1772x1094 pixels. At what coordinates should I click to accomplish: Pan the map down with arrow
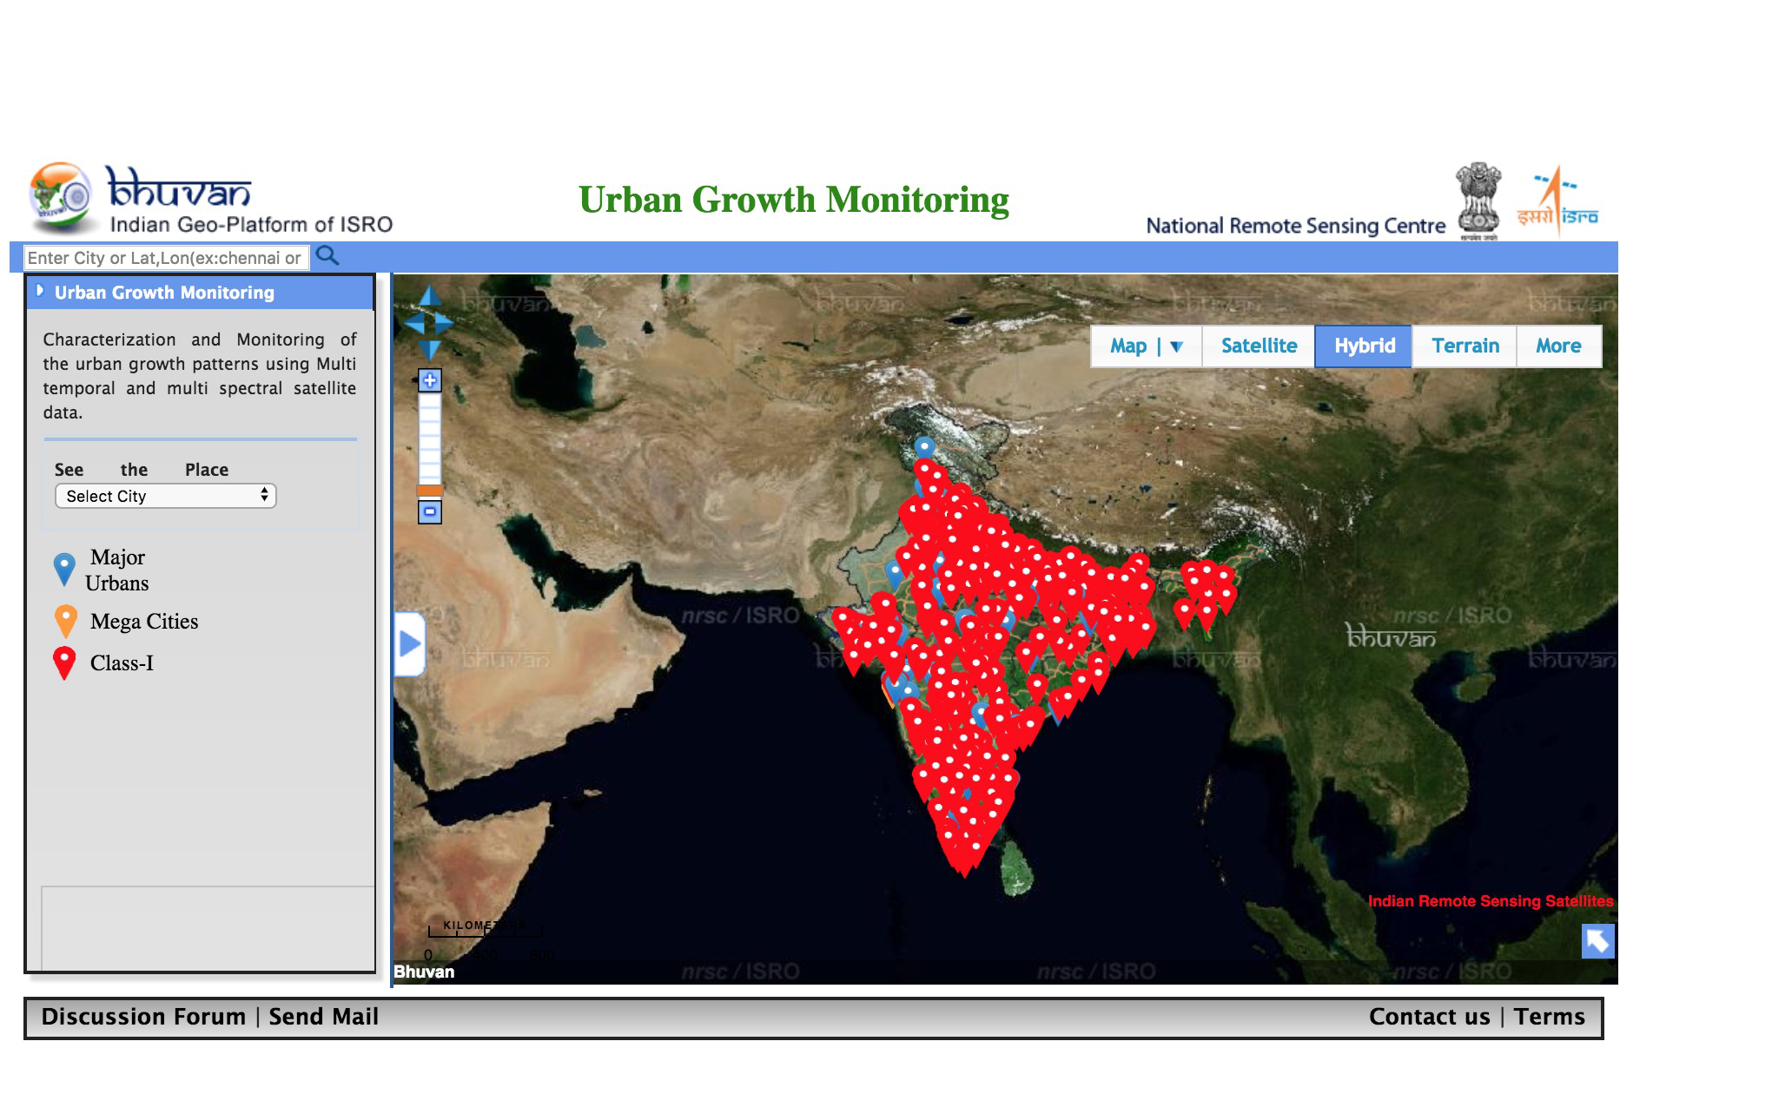pos(430,350)
